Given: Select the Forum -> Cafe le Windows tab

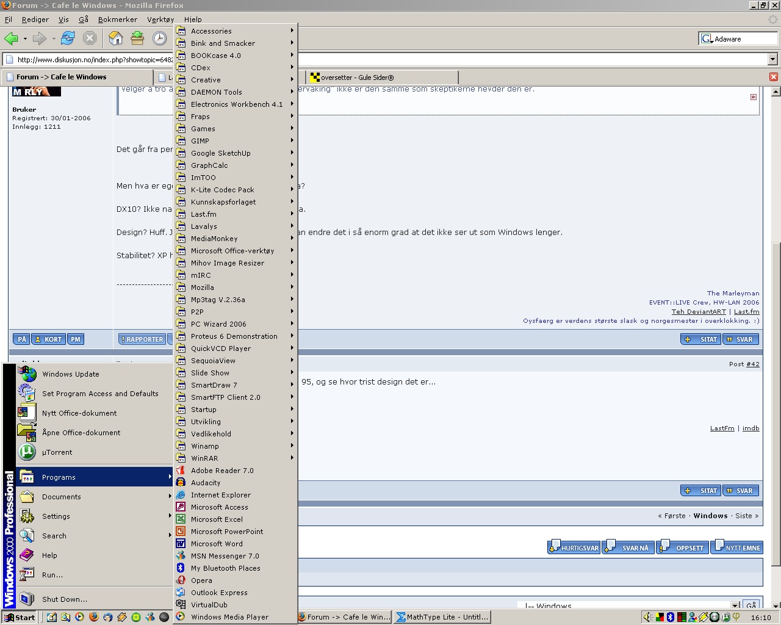Looking at the screenshot, I should click(x=77, y=77).
